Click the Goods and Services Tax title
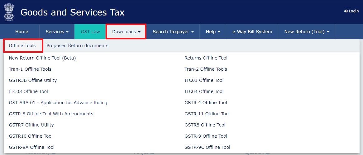The height and width of the screenshot is (155, 363). [x=73, y=12]
